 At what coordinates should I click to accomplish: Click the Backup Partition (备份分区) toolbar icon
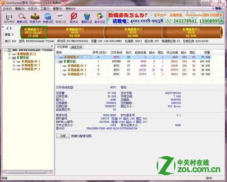point(99,16)
